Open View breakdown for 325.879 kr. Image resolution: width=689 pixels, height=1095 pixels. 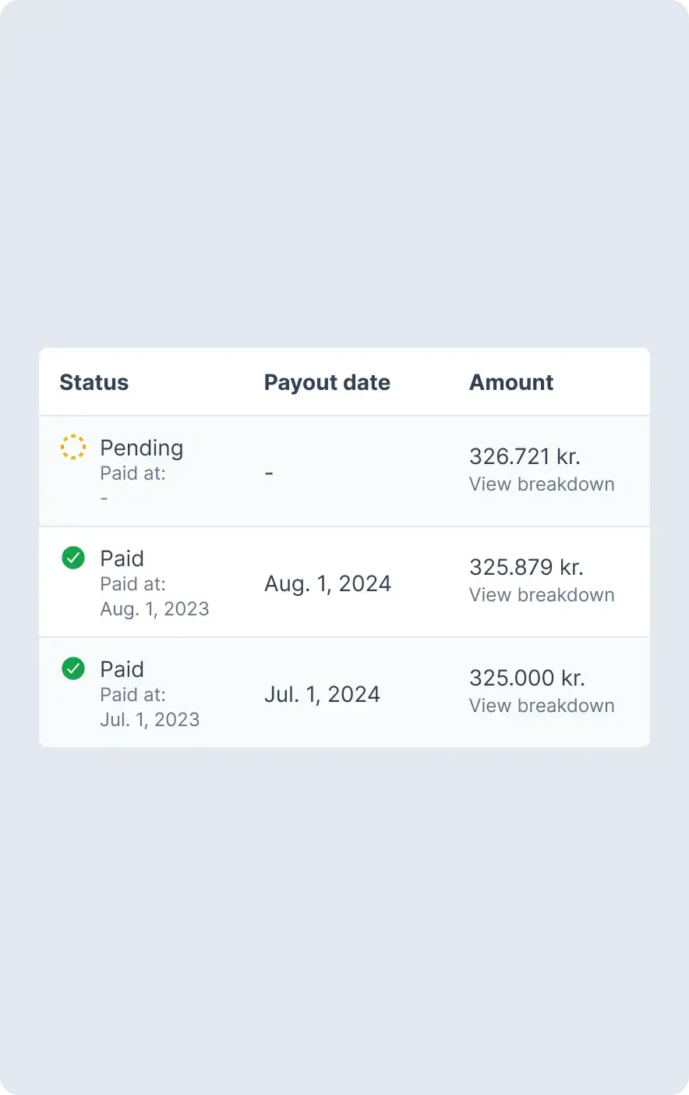542,595
